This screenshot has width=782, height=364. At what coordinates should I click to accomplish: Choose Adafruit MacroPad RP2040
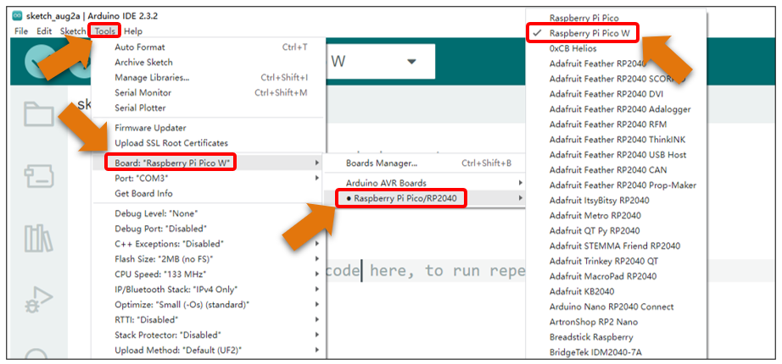pyautogui.click(x=616, y=276)
